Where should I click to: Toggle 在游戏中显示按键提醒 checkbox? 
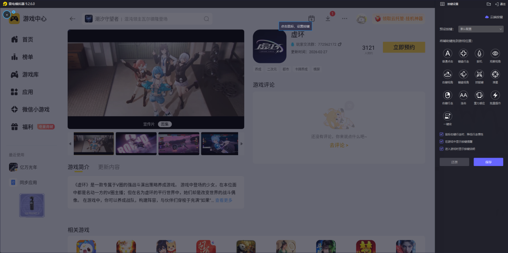(441, 142)
